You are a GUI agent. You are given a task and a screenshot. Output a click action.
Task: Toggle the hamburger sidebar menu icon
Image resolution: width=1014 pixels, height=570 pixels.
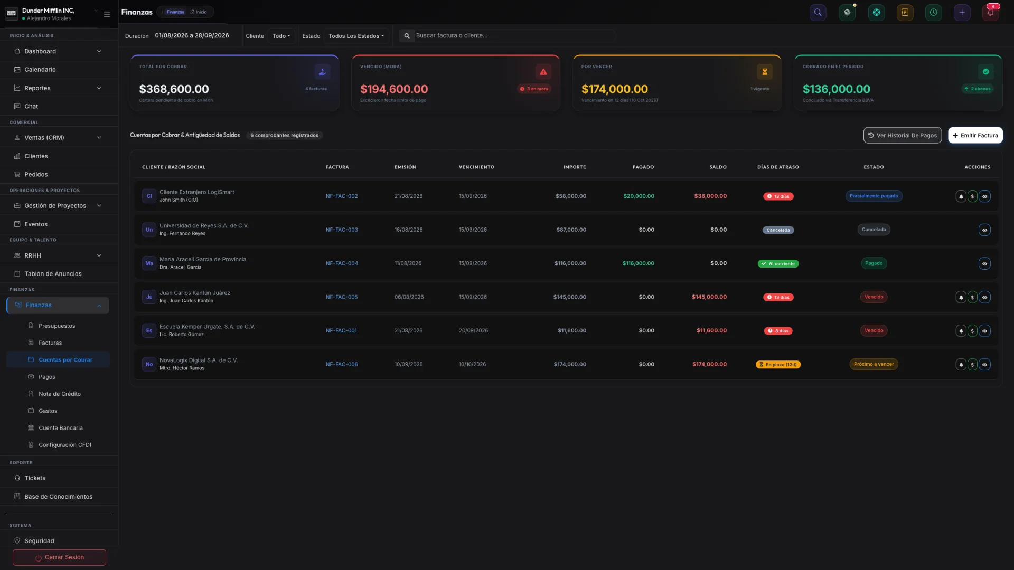tap(107, 14)
